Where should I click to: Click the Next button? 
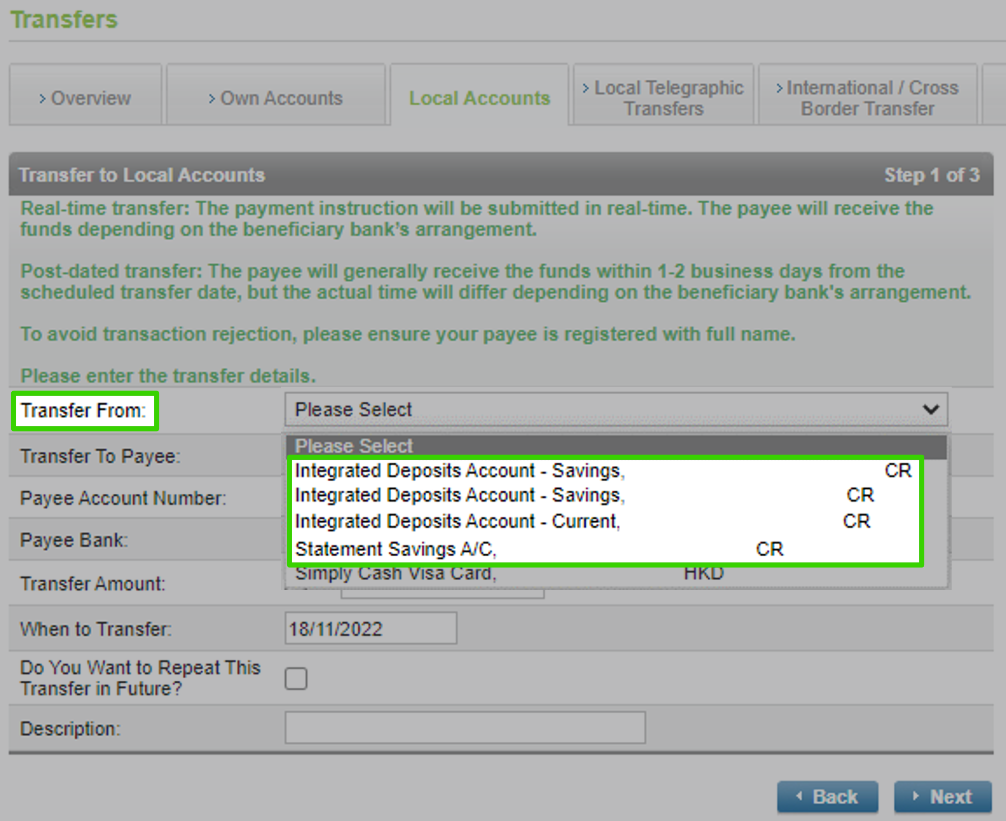click(943, 796)
